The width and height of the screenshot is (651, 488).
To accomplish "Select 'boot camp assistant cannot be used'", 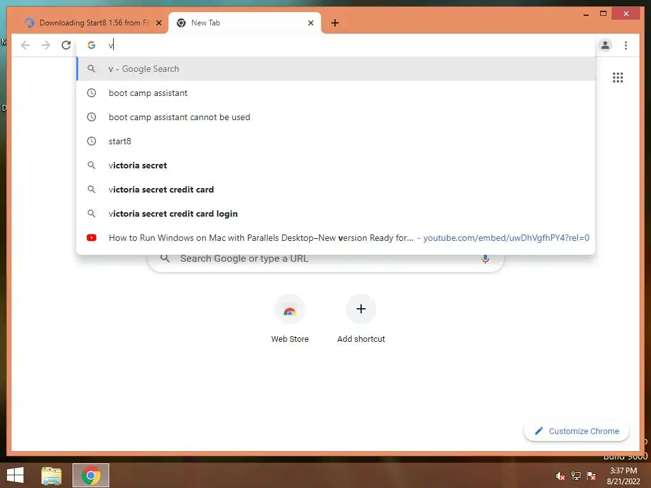I will (336, 117).
